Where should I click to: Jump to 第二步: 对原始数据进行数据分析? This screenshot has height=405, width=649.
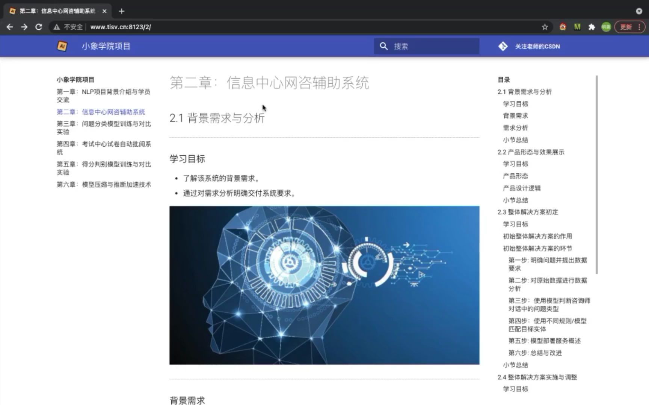pos(548,285)
